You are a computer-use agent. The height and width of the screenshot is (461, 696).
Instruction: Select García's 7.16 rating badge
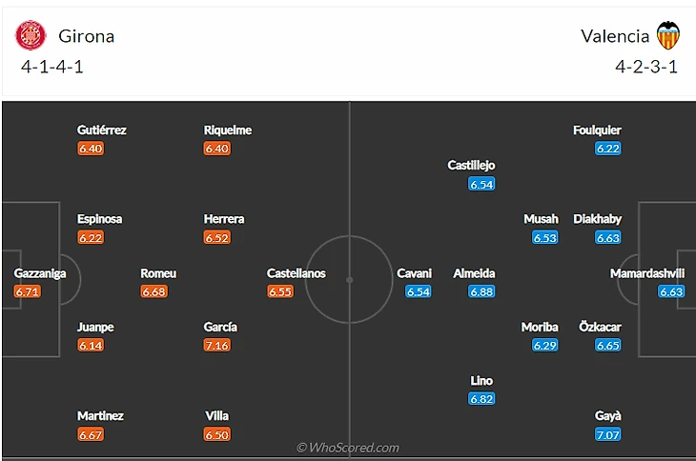tap(217, 345)
